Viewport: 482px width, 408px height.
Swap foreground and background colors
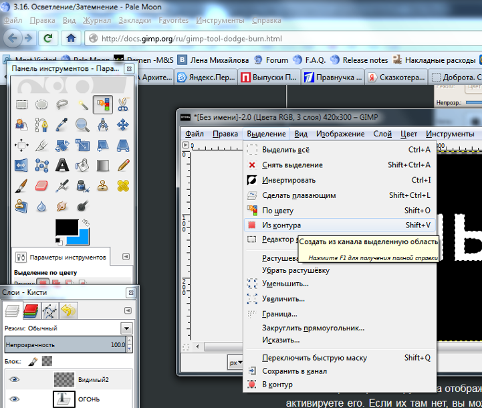click(86, 222)
